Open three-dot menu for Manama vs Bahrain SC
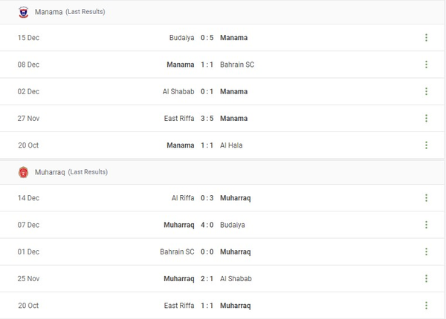 coord(426,65)
